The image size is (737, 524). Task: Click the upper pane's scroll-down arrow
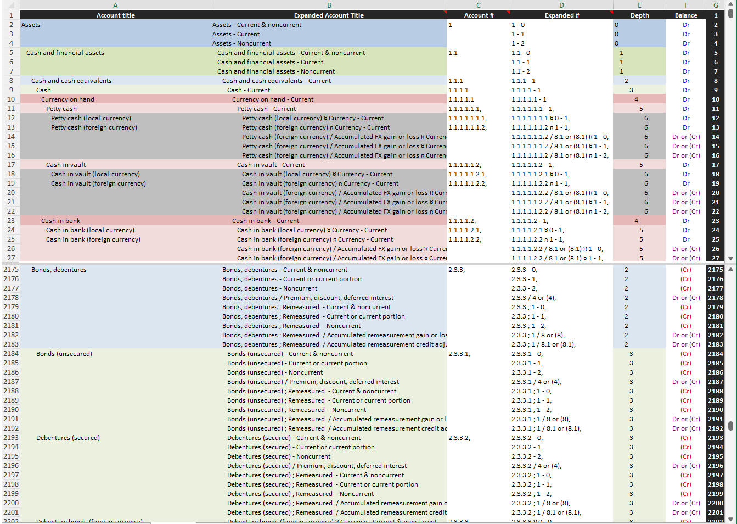click(730, 258)
